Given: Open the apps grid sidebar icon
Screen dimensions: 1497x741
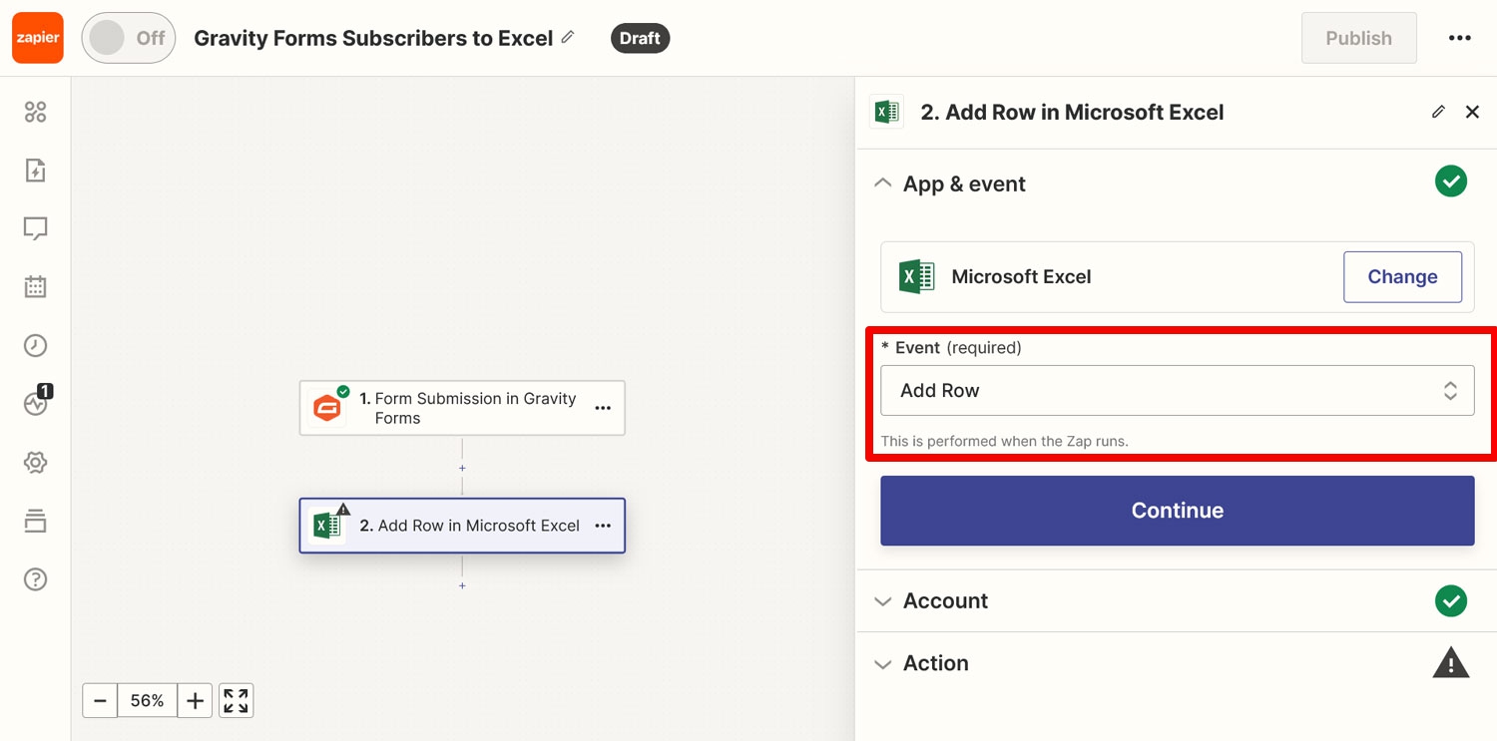Looking at the screenshot, I should point(35,112).
